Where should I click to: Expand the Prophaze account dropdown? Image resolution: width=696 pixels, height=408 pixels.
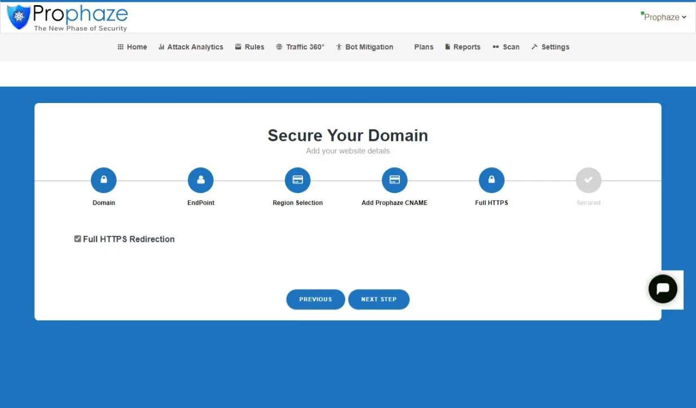point(664,17)
